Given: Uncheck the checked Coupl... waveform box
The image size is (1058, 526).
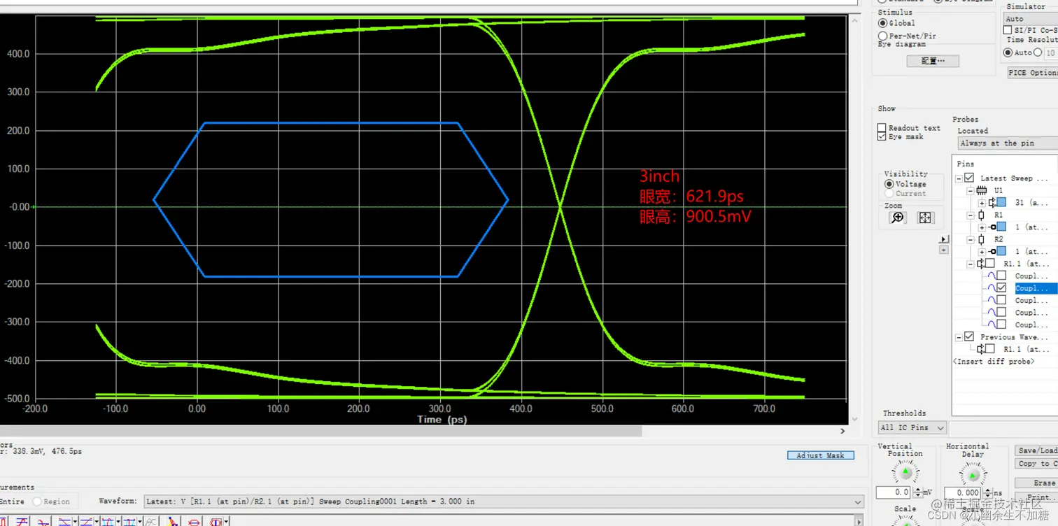Looking at the screenshot, I should point(1001,287).
